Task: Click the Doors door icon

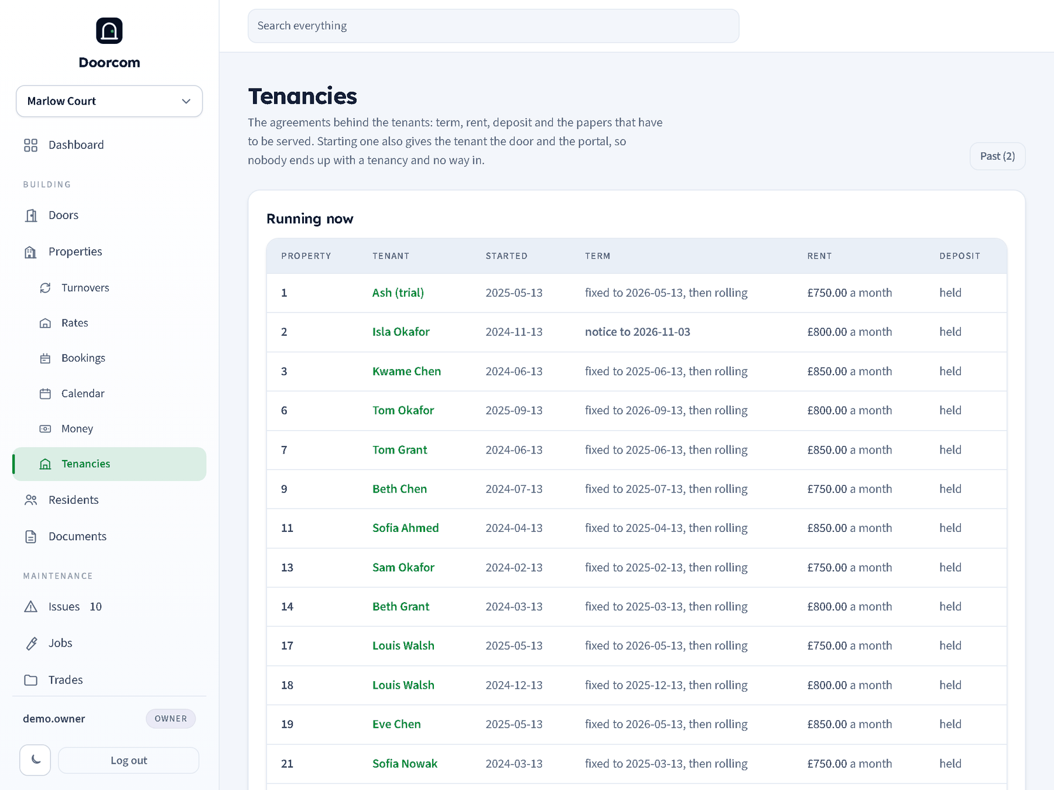Action: point(30,215)
